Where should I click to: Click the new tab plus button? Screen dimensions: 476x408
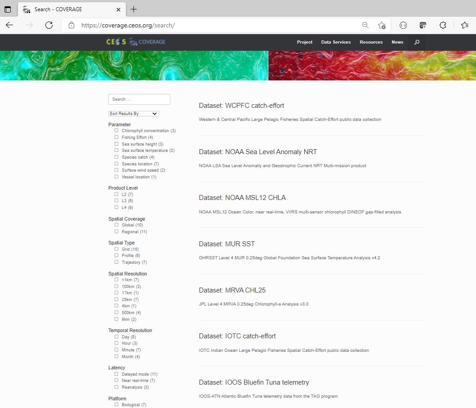click(133, 9)
